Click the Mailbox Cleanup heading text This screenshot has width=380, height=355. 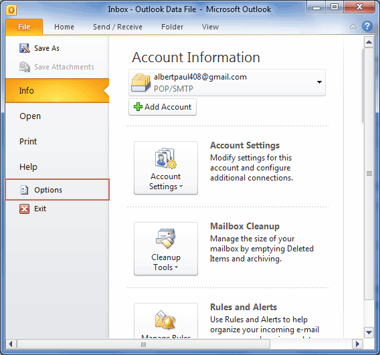coord(245,226)
